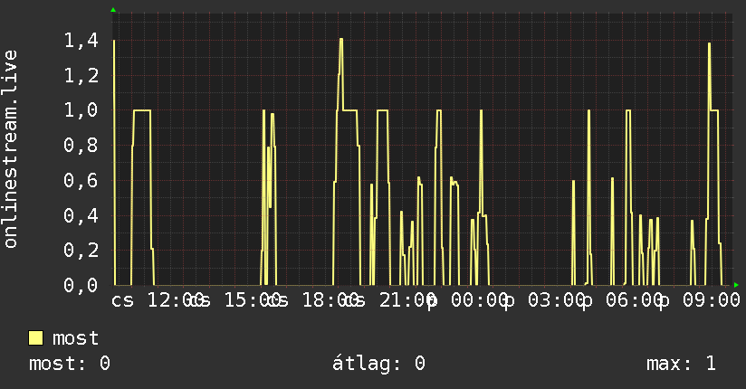
Task: Click the 0,2 y-axis label
Action: click(81, 251)
